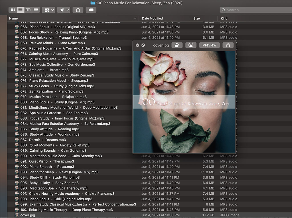The width and height of the screenshot is (292, 218).
Task: Click the full screen Quick Look icon
Action: click(143, 45)
